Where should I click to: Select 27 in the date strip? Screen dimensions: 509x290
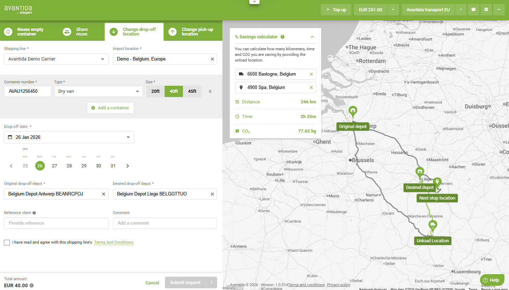[x=55, y=166]
